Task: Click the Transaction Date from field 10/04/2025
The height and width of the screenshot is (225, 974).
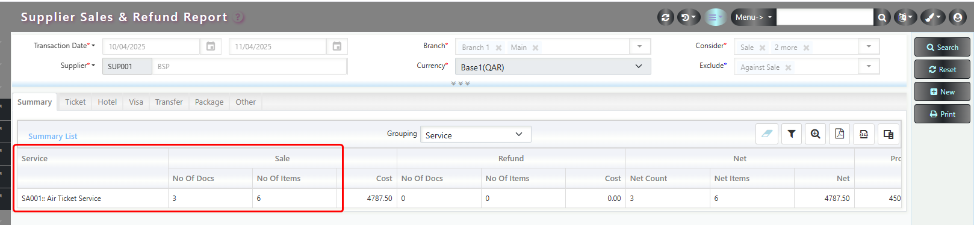Action: click(151, 46)
